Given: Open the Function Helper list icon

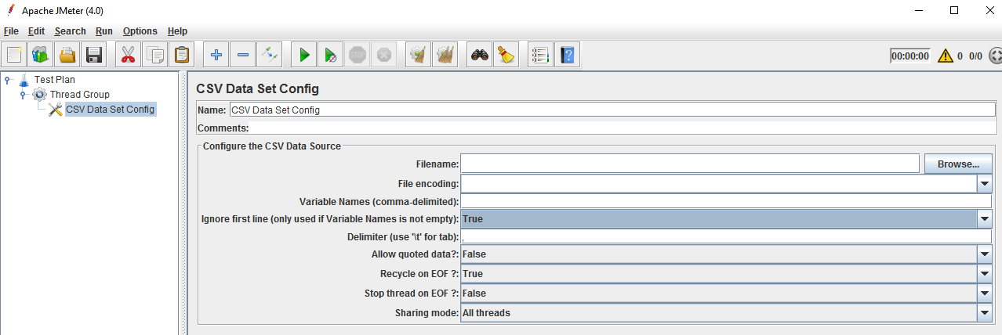Looking at the screenshot, I should pos(539,56).
